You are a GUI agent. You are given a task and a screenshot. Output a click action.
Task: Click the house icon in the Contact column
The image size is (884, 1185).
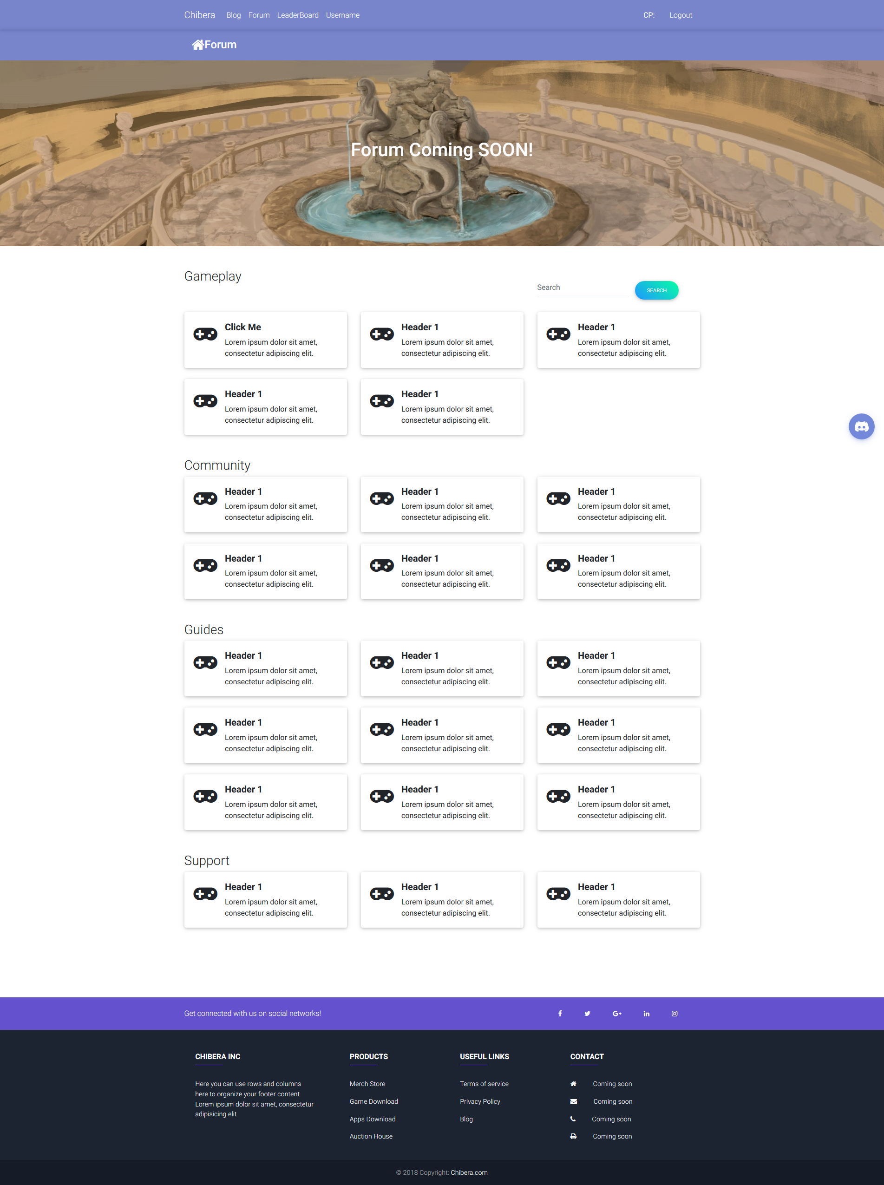pos(573,1084)
